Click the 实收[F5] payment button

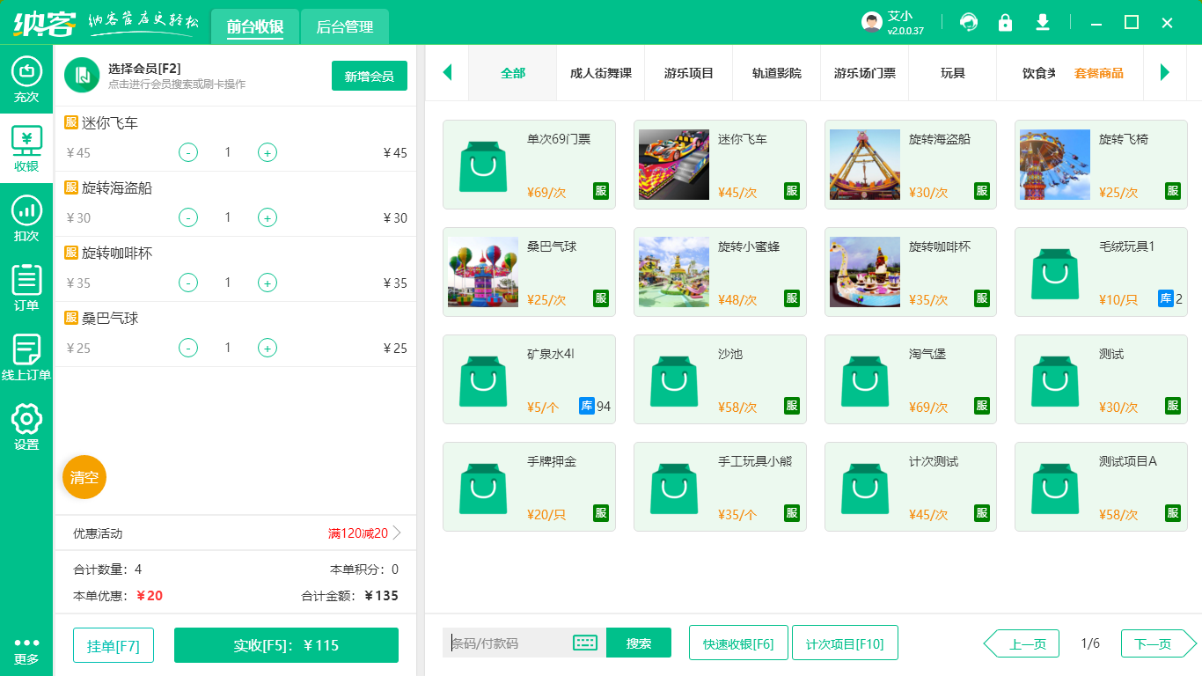tap(286, 644)
